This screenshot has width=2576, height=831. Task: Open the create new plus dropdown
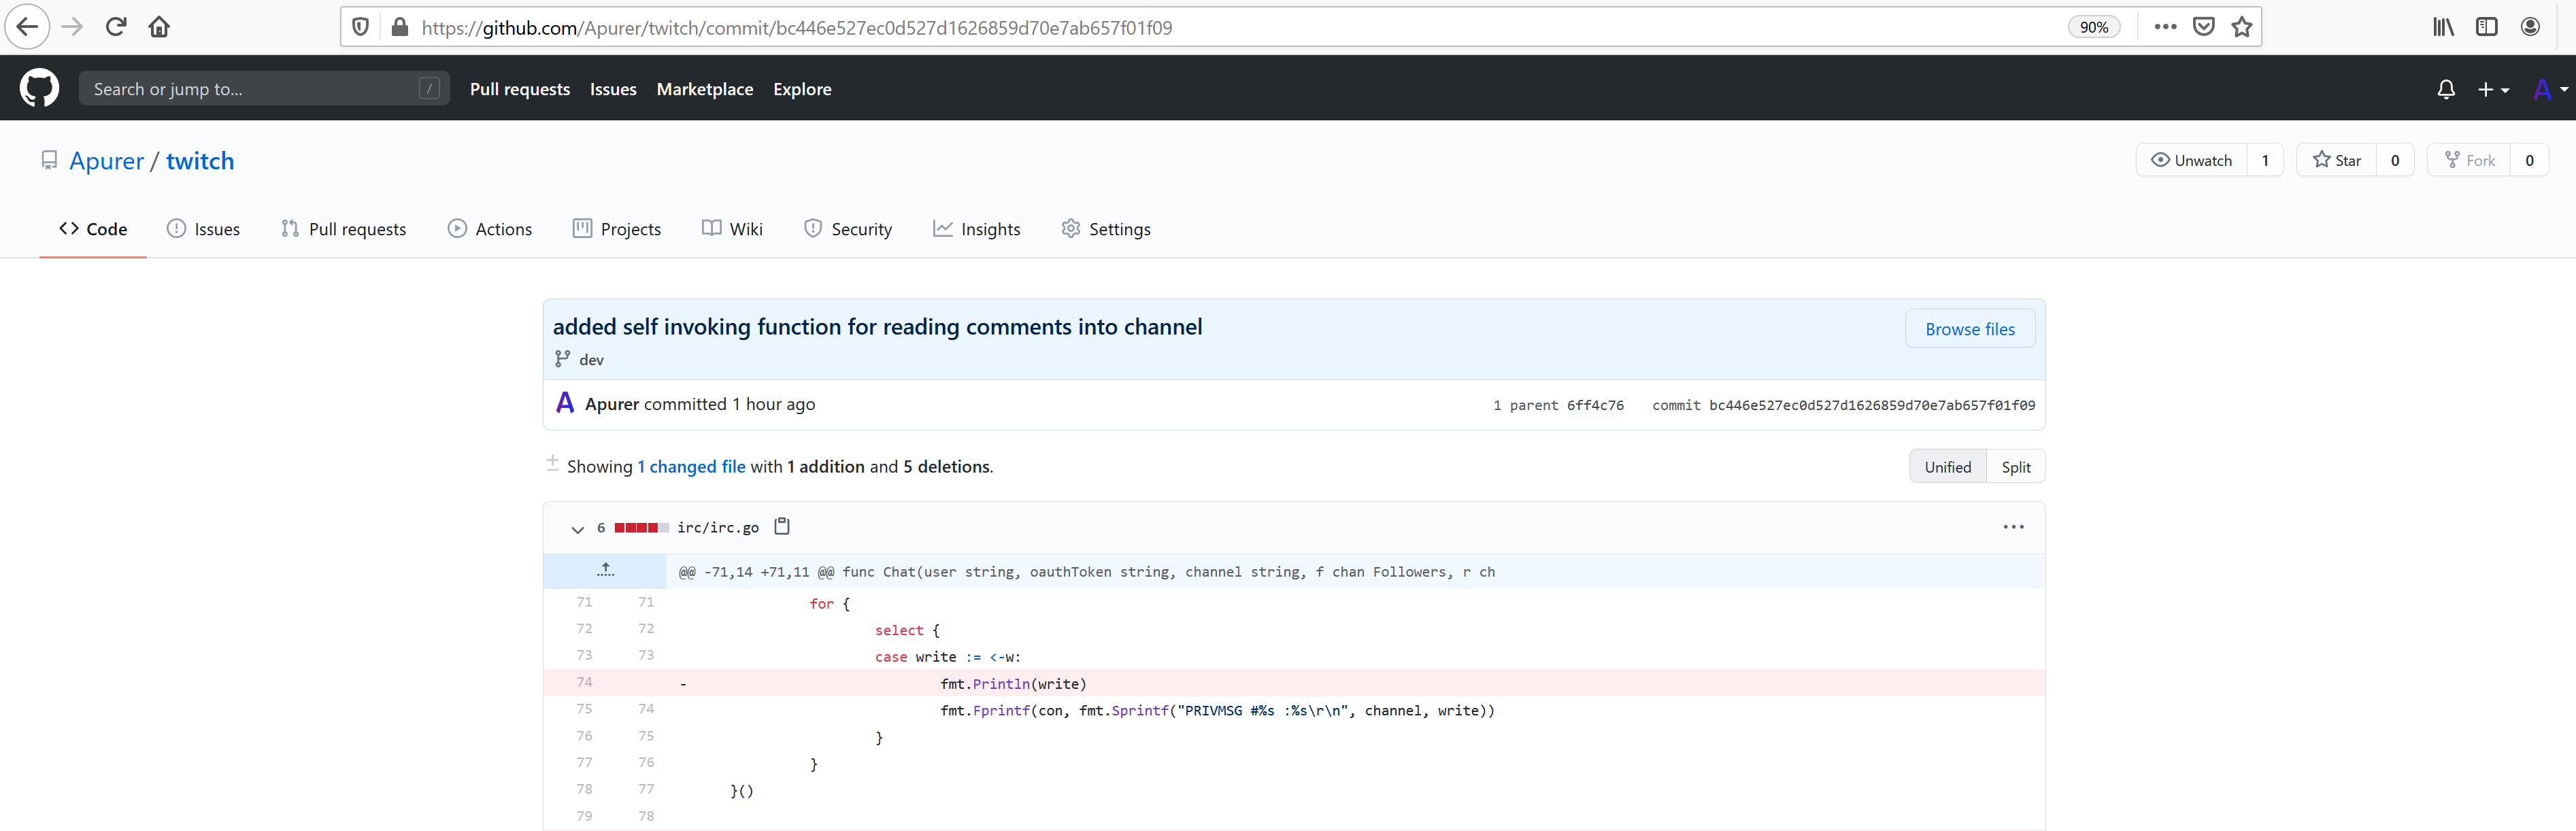point(2492,89)
